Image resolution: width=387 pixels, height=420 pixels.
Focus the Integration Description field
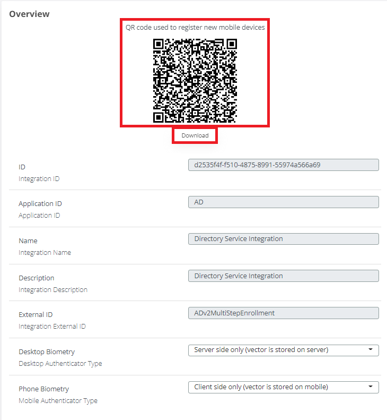(x=283, y=276)
